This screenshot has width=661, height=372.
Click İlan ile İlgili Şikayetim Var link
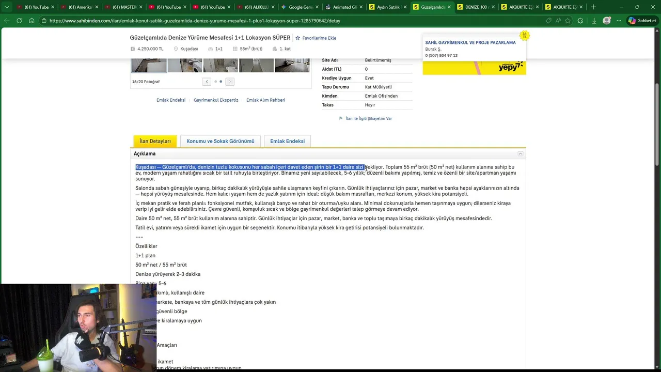(x=369, y=119)
